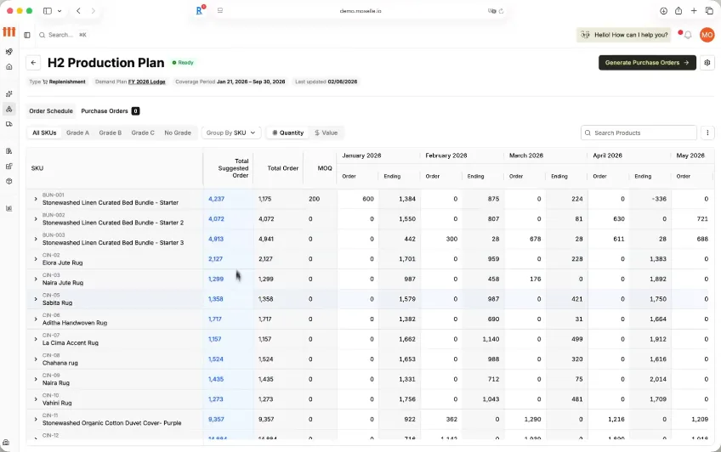
Task: Toggle the sidebar panel icon beside search
Action: click(27, 35)
